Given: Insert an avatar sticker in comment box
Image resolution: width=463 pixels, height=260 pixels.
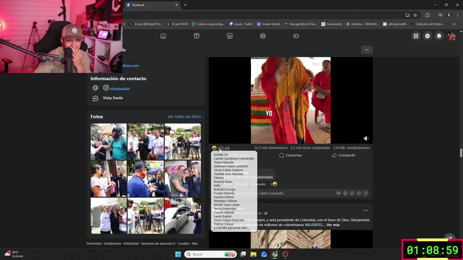Looking at the screenshot, I should point(339,193).
